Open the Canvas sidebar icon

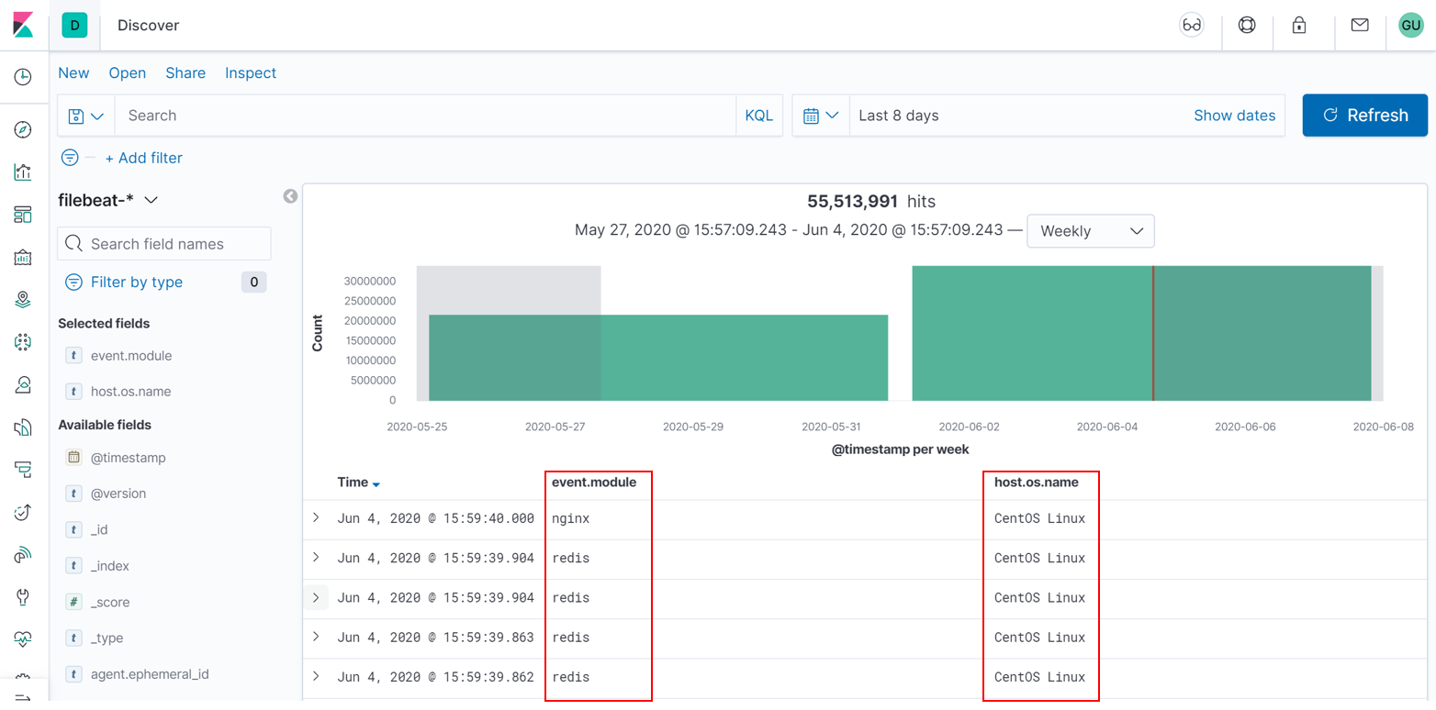click(x=23, y=257)
